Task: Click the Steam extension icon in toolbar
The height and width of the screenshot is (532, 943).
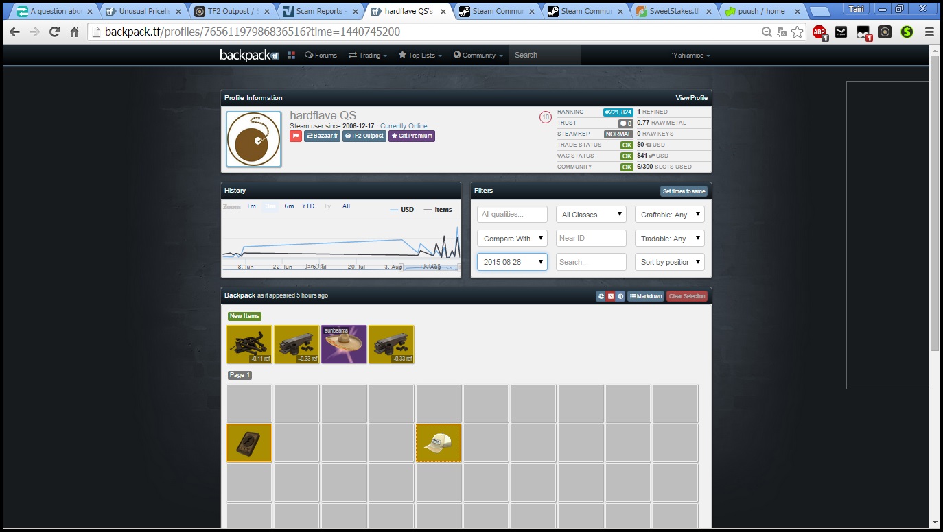Action: (841, 32)
